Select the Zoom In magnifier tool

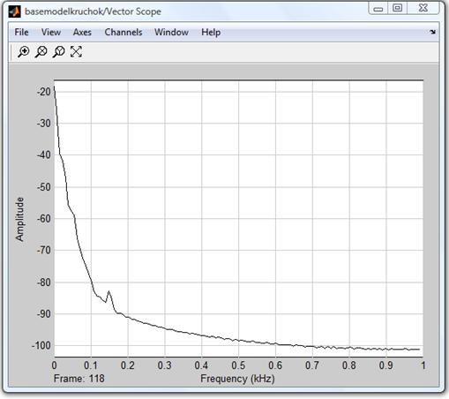23,52
